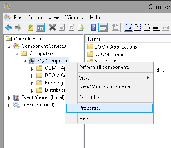This screenshot has height=148, width=171.
Task: Choose New Window from Here
Action: click(x=109, y=87)
